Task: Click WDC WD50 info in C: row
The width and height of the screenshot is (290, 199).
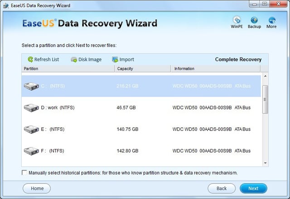Action: click(x=212, y=86)
